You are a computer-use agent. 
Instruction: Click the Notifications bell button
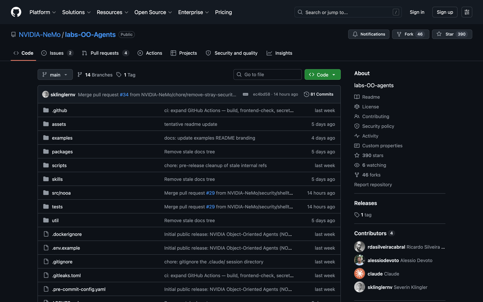pos(369,34)
